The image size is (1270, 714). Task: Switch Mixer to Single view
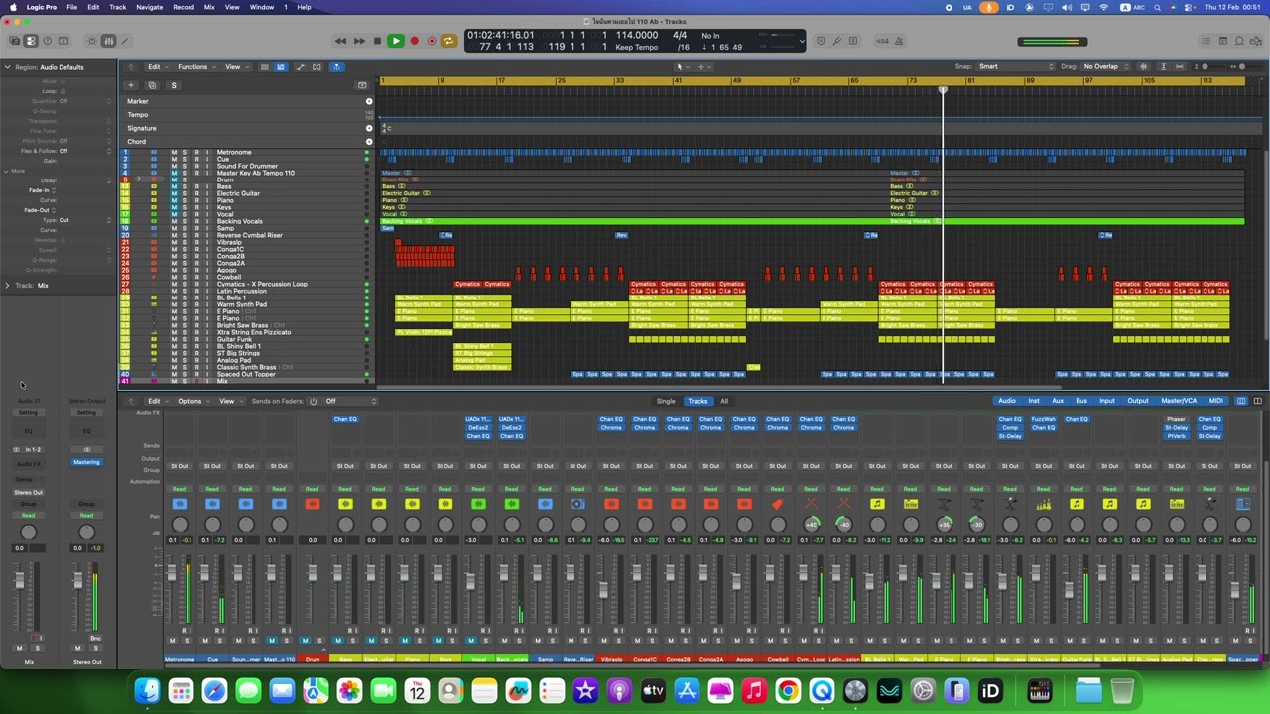tap(666, 401)
